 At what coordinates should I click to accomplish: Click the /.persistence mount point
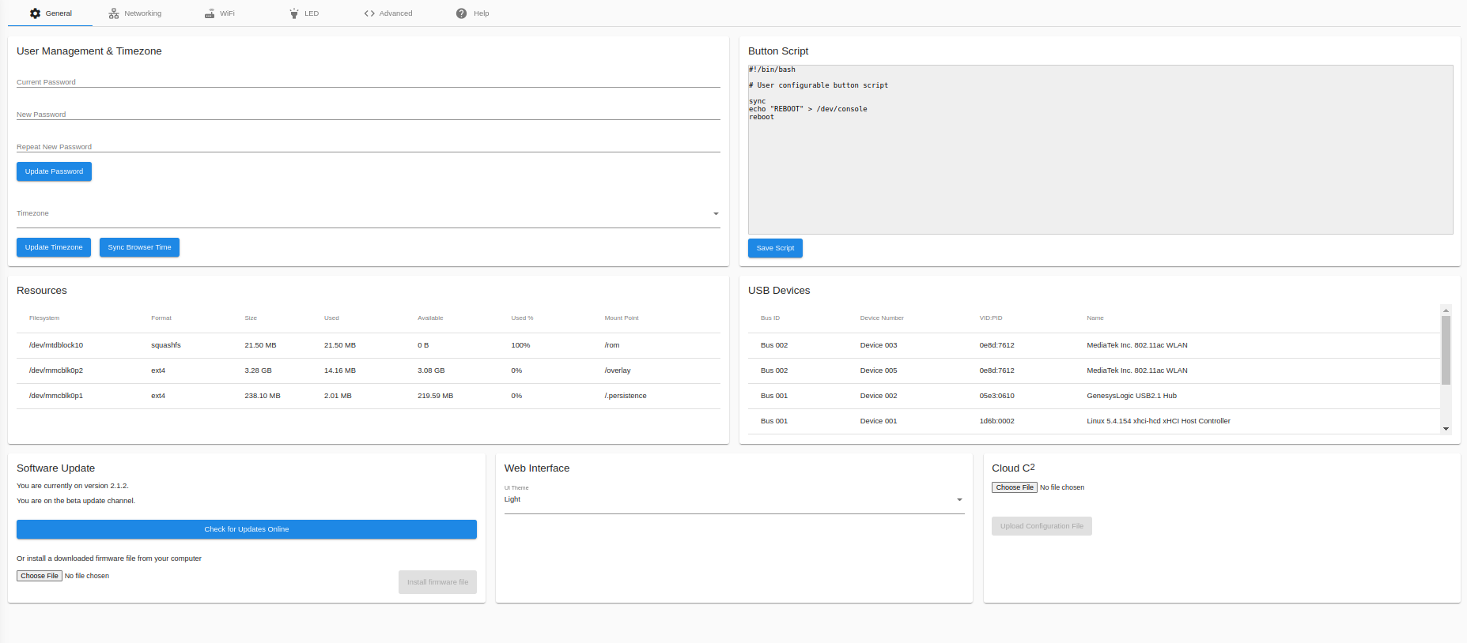(x=626, y=396)
